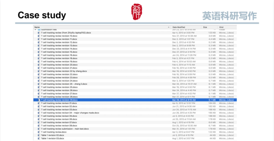Select 'T cell tracking review revison 03.docx' name
274x141 pixels.
(x=59, y=110)
